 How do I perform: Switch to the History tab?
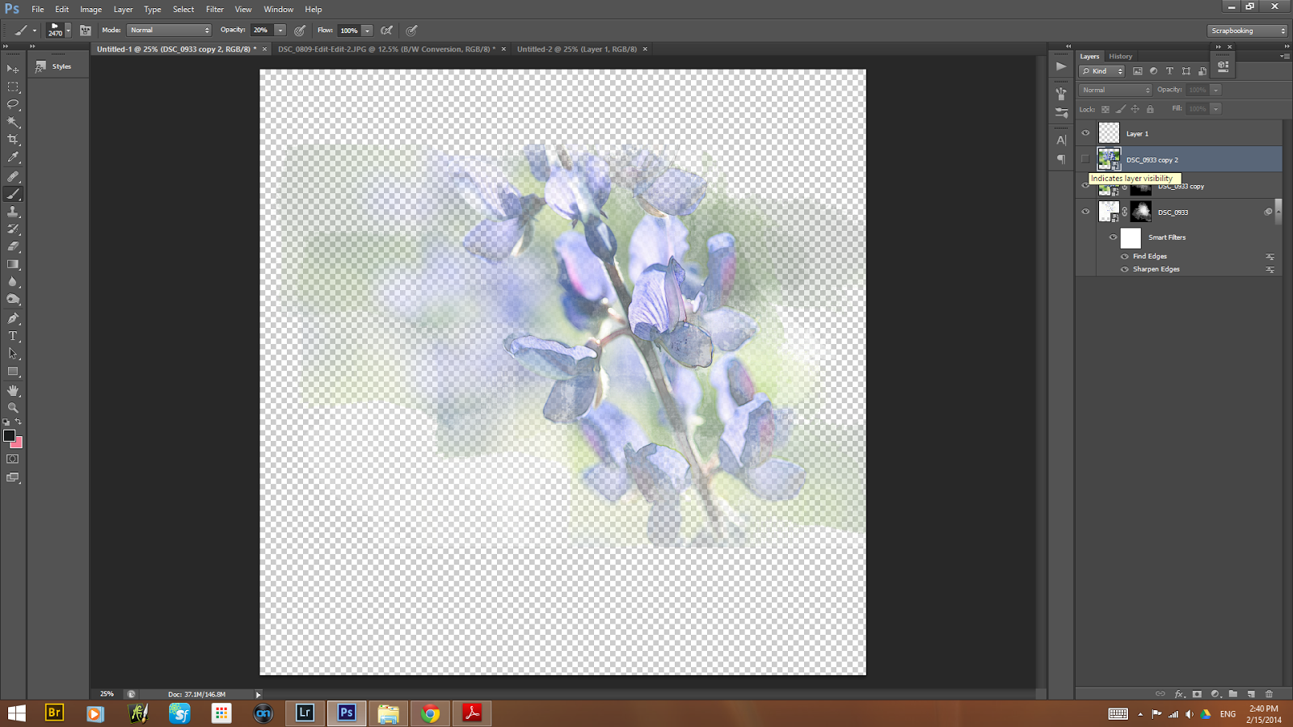pyautogui.click(x=1120, y=57)
